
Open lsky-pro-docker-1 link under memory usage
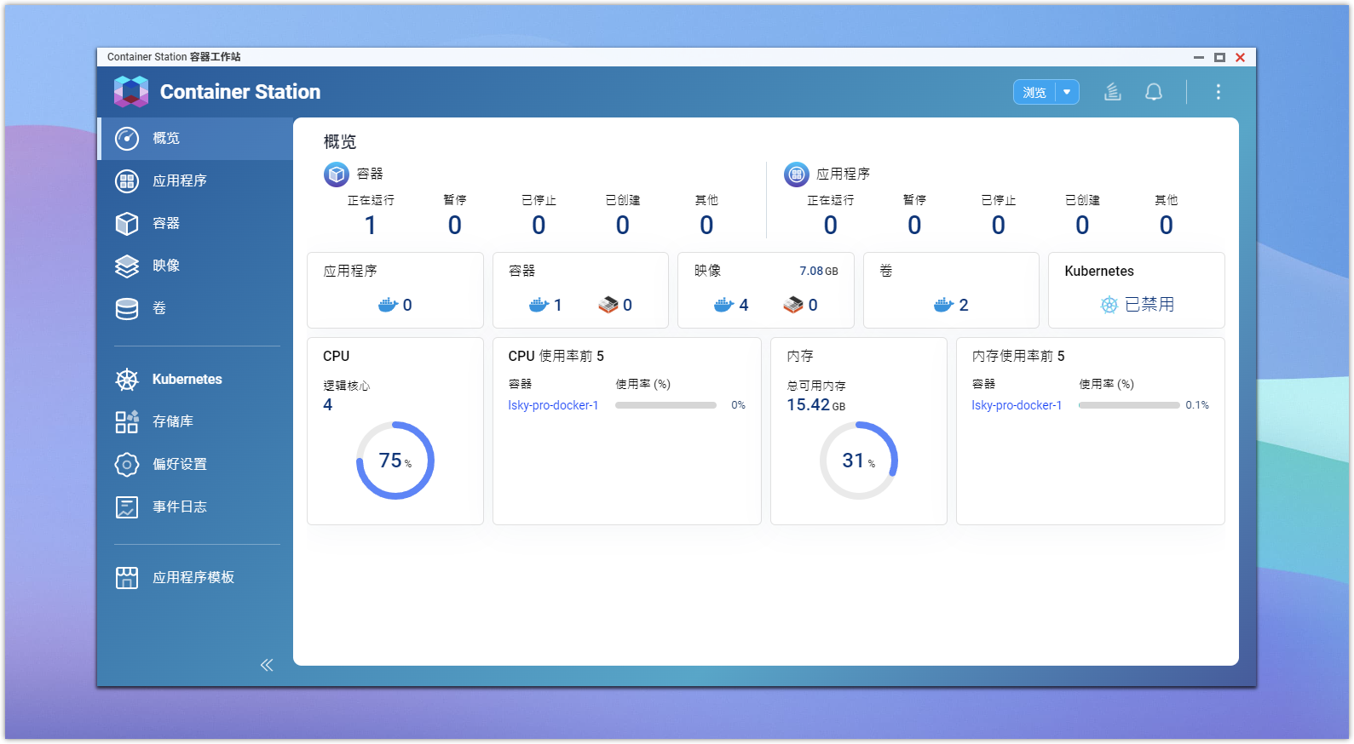coord(1017,405)
